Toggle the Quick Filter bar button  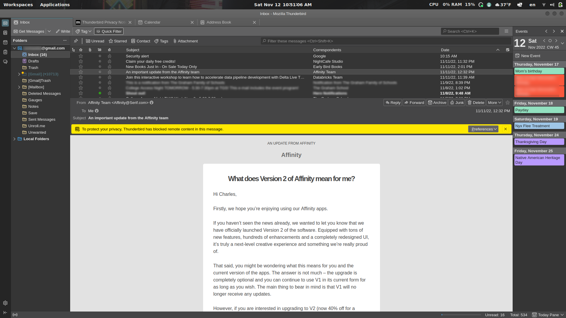coord(109,31)
